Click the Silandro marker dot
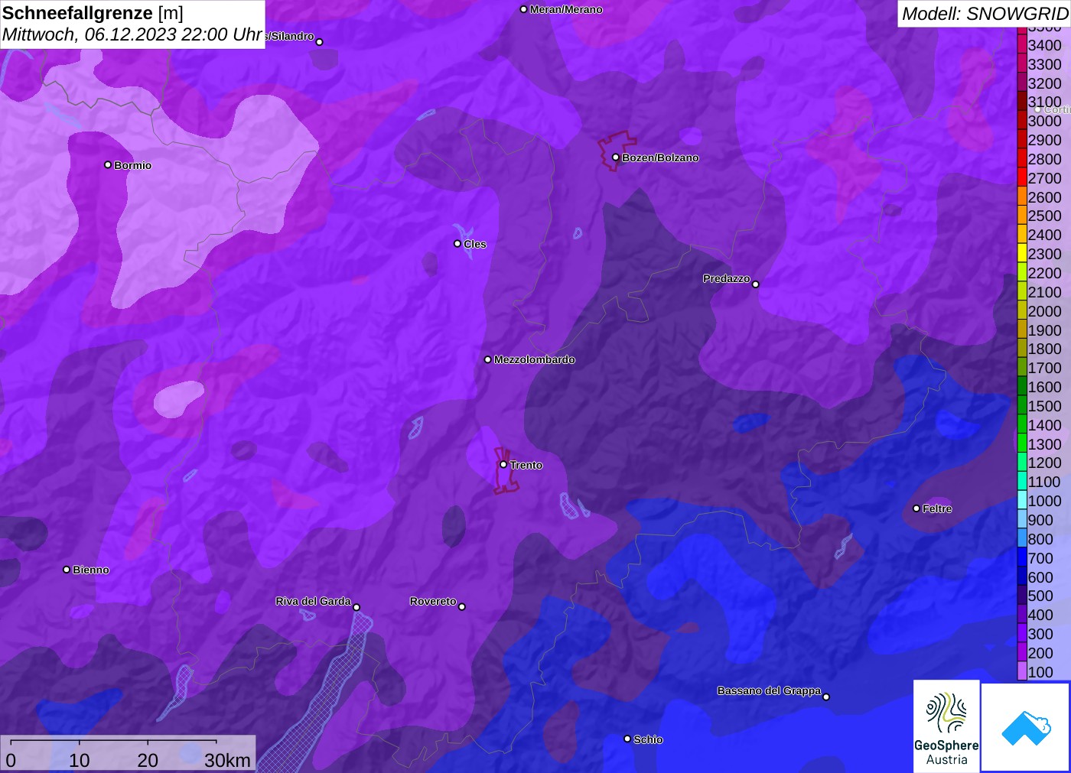This screenshot has height=773, width=1071. click(x=320, y=42)
